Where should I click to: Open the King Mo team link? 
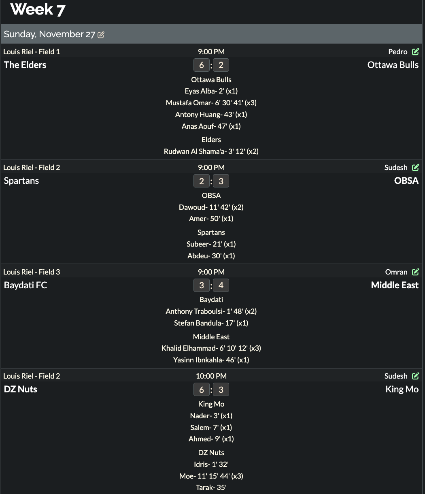(x=402, y=389)
